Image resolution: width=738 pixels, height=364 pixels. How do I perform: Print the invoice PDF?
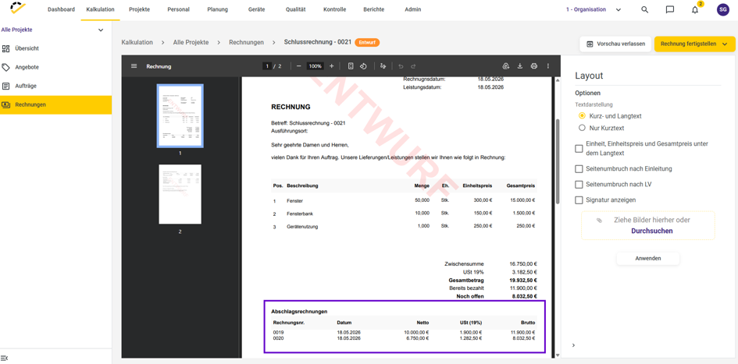coord(533,66)
